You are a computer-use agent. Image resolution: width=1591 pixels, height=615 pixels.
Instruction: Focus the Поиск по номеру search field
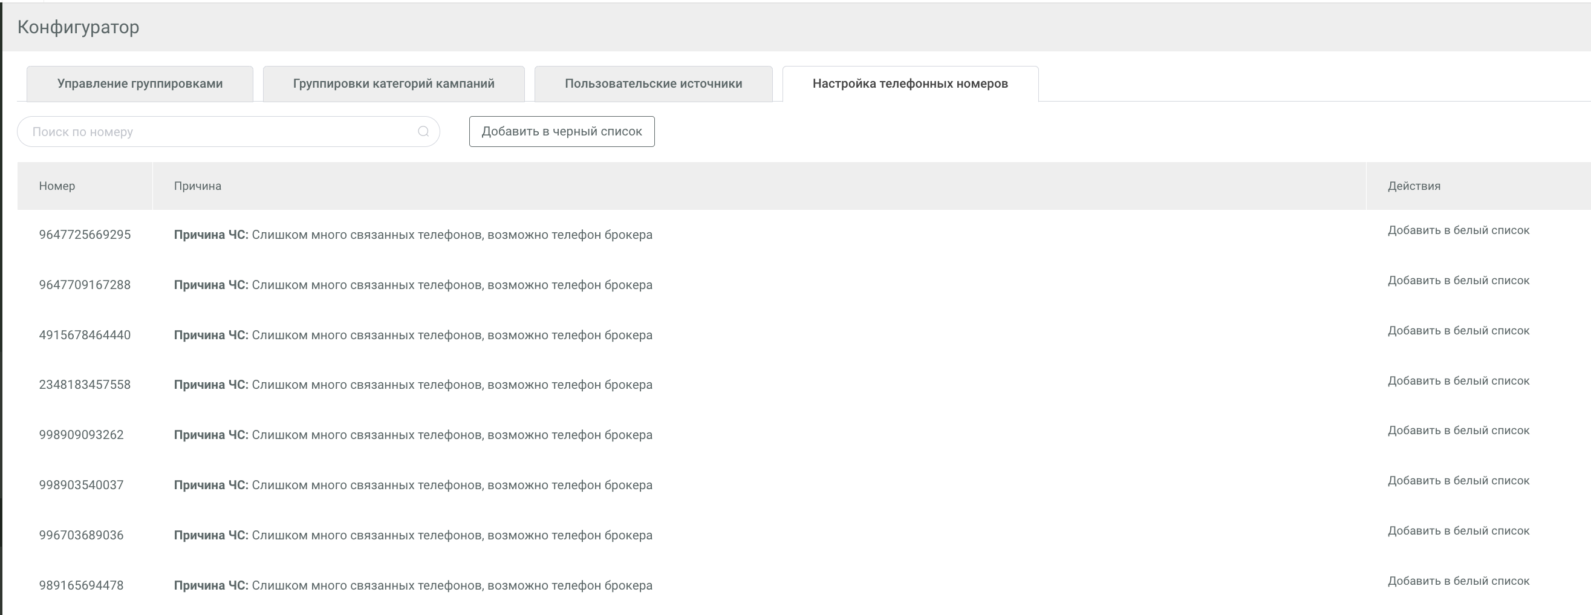click(216, 131)
